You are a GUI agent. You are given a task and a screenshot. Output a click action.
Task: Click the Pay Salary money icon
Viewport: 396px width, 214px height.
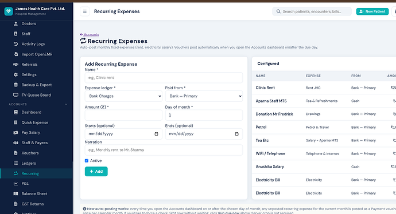[x=15, y=132]
